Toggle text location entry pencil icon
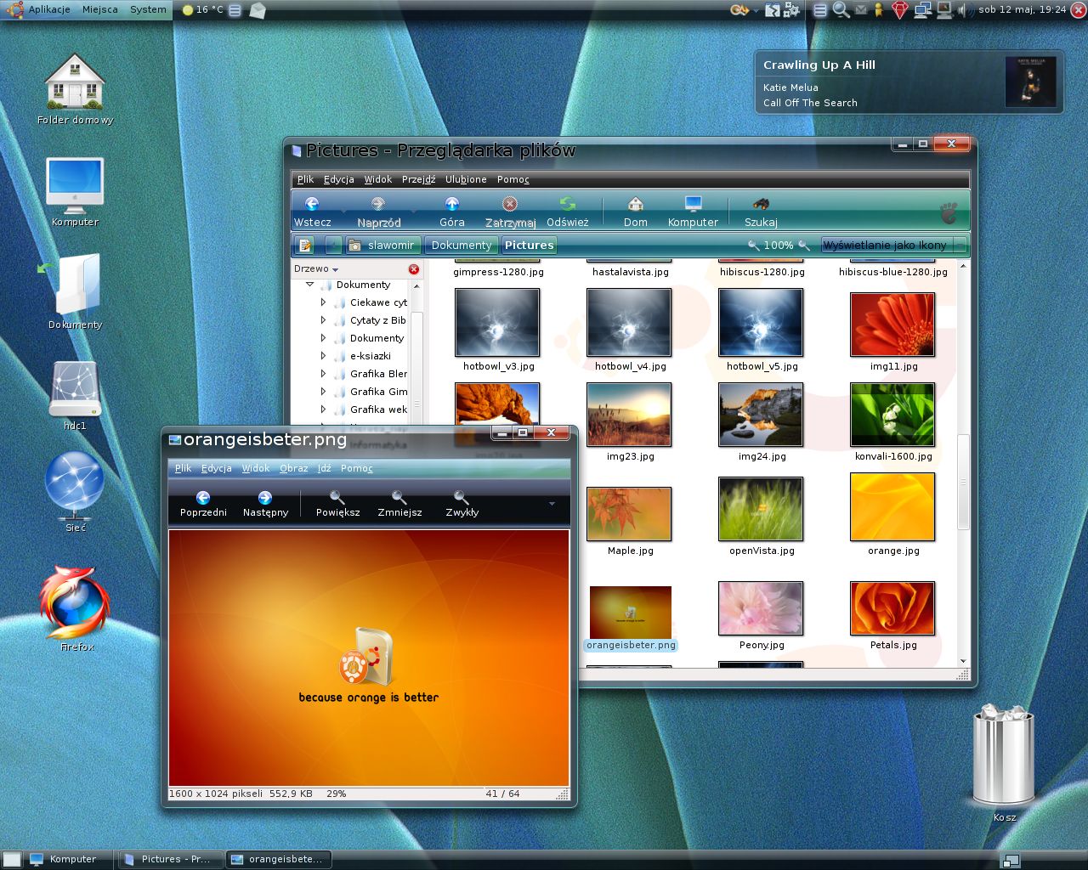 coord(305,246)
